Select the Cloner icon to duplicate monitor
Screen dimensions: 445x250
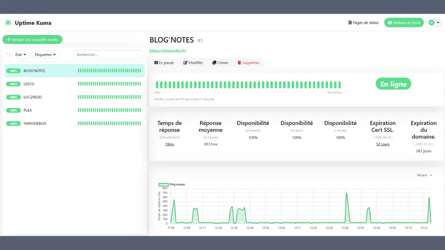coord(214,62)
